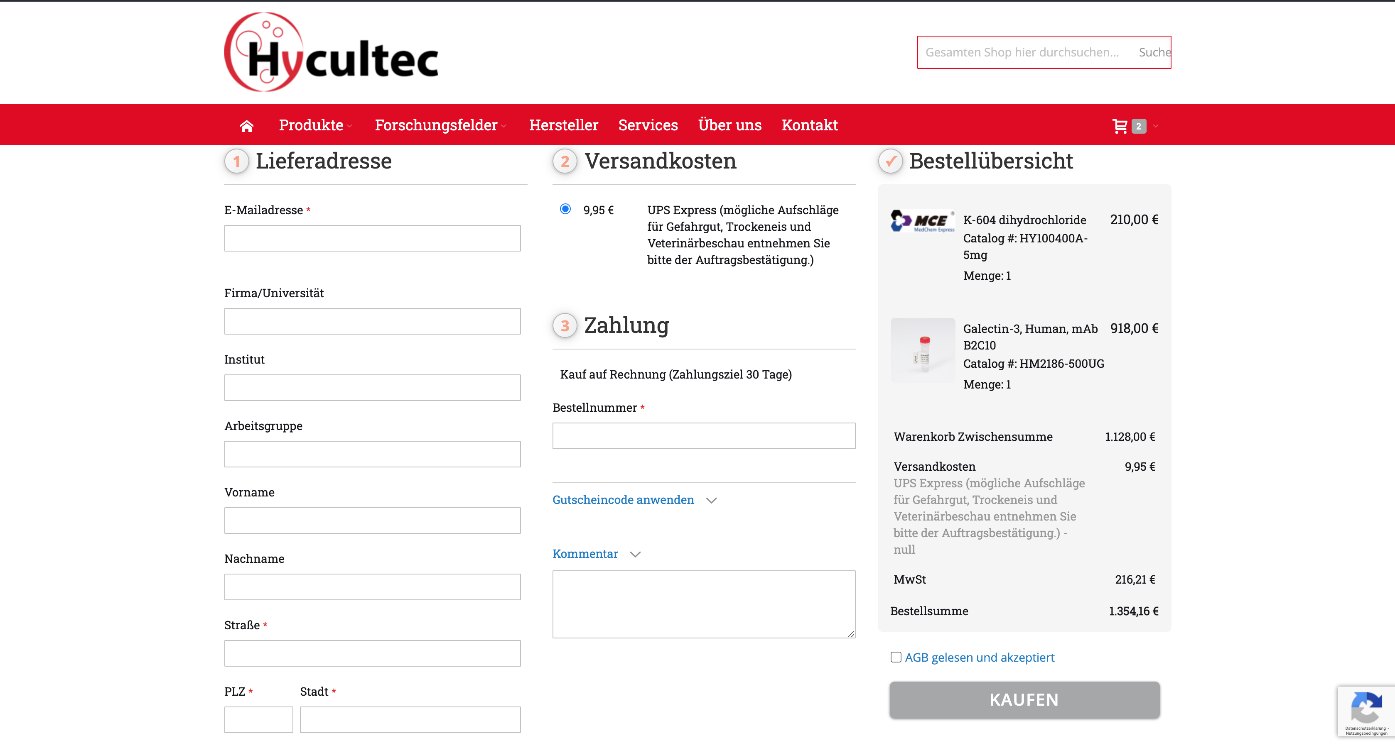1395x748 pixels.
Task: Click the Suche button
Action: tap(1154, 52)
